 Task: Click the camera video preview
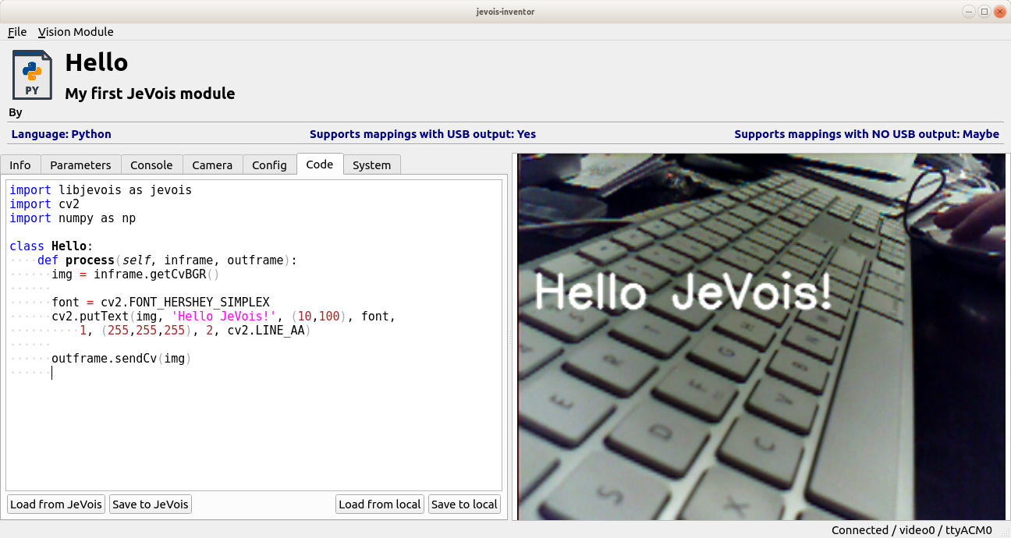click(761, 337)
